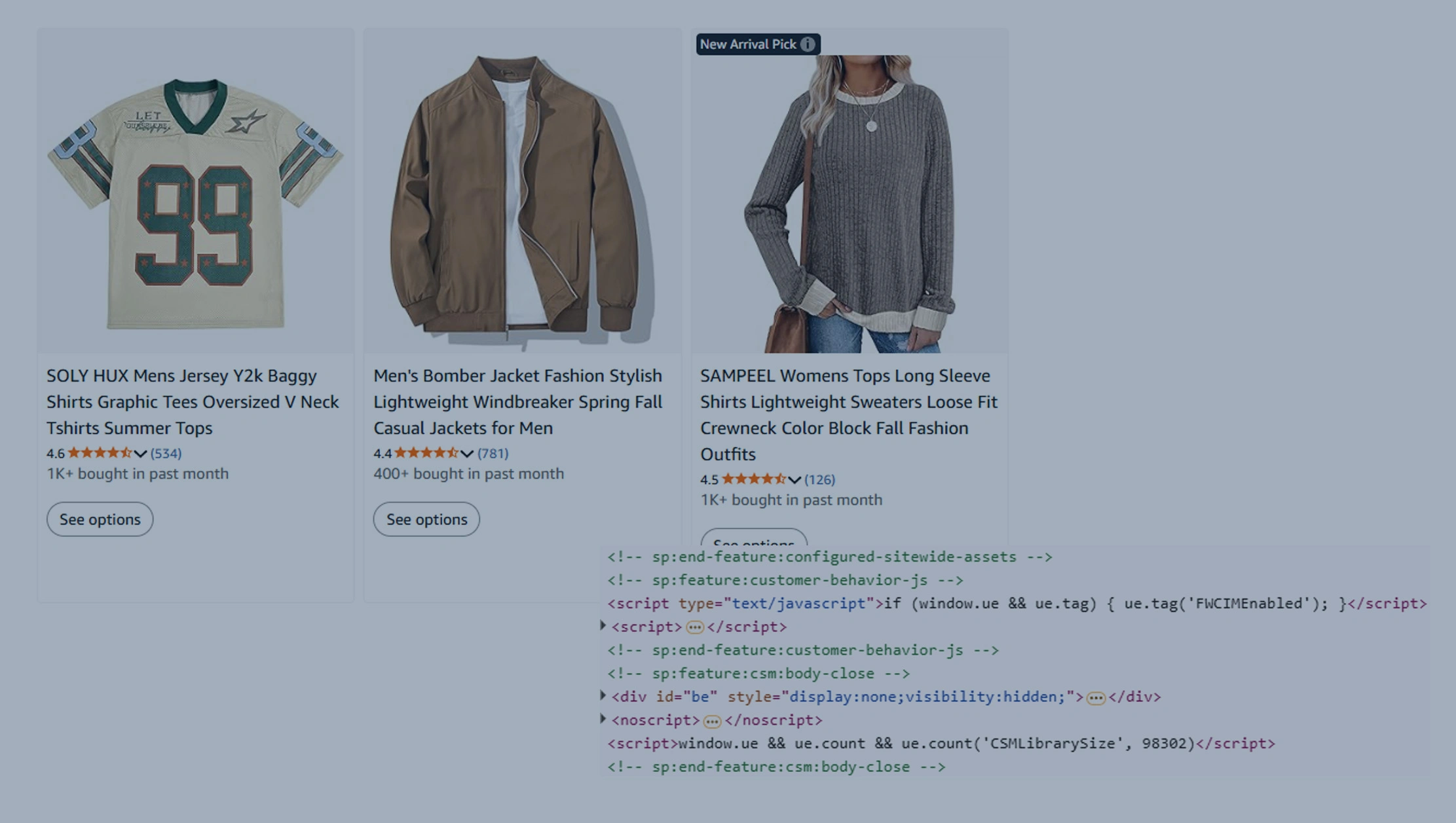Expand rating chevron next to 4.6 stars
1456x823 pixels.
pyautogui.click(x=140, y=454)
